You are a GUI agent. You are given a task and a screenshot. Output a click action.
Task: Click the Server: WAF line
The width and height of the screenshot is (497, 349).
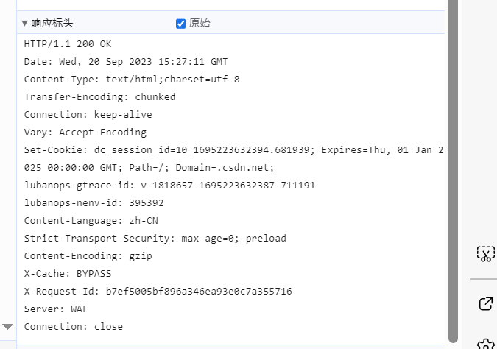tap(56, 309)
